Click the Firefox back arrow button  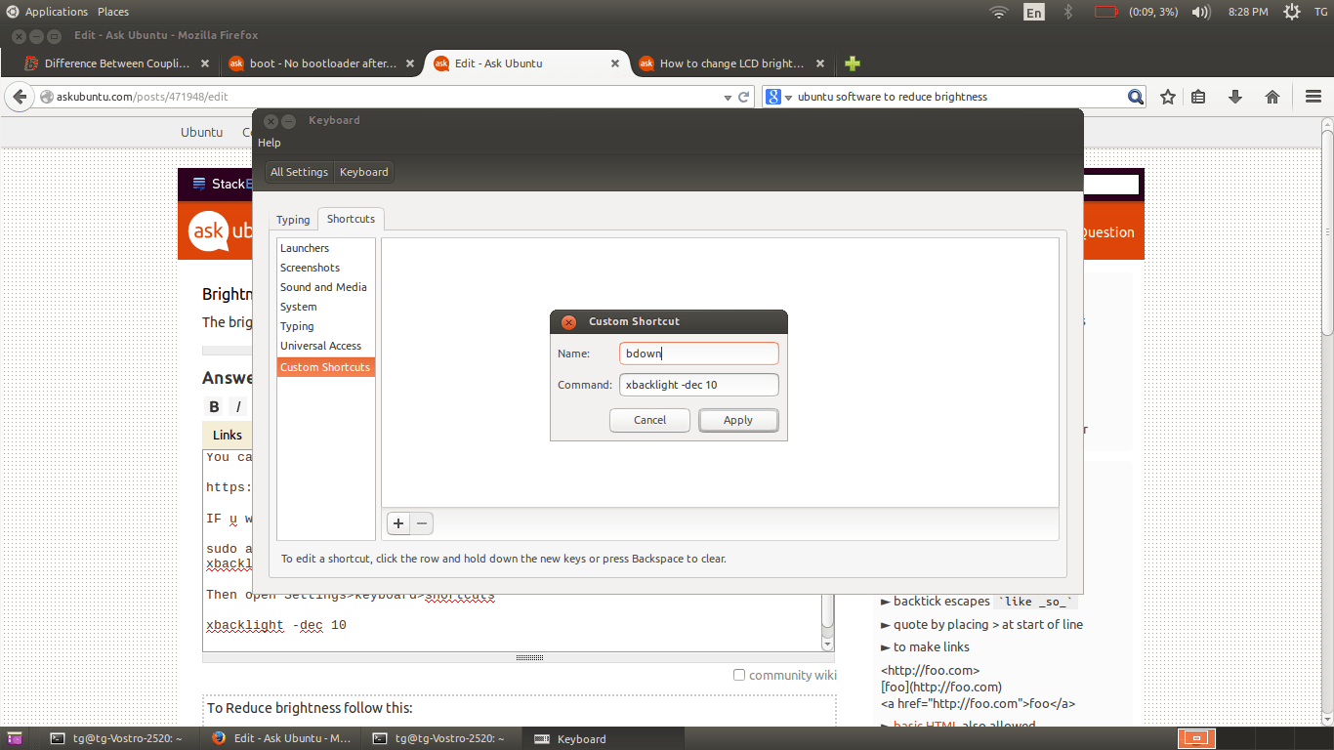[19, 97]
